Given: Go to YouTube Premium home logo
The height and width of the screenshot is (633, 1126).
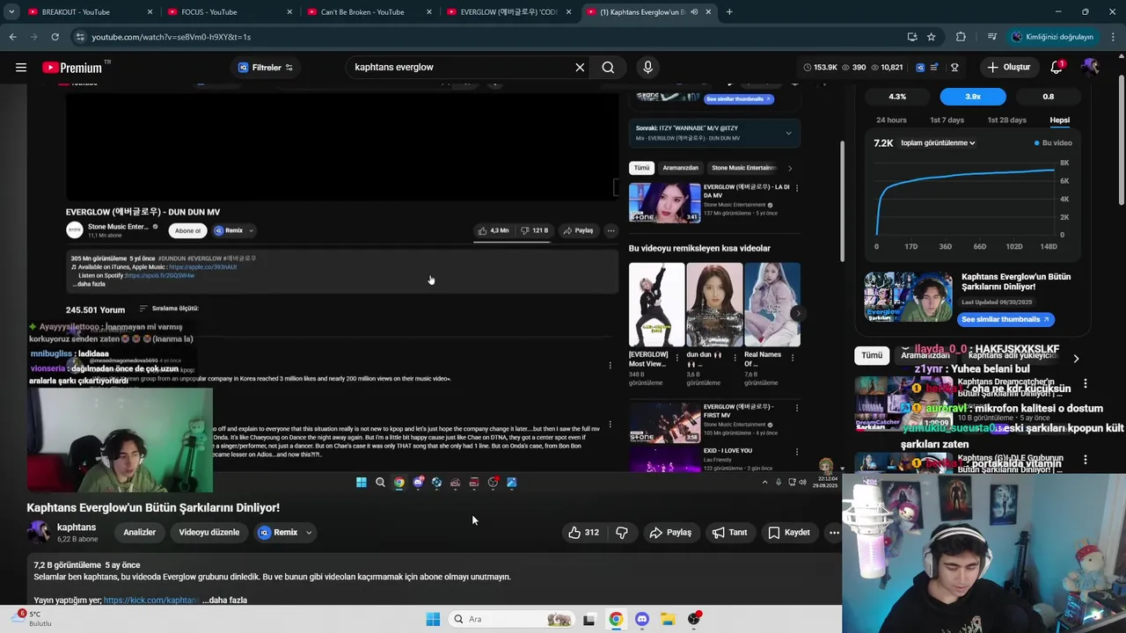Looking at the screenshot, I should pyautogui.click(x=76, y=68).
